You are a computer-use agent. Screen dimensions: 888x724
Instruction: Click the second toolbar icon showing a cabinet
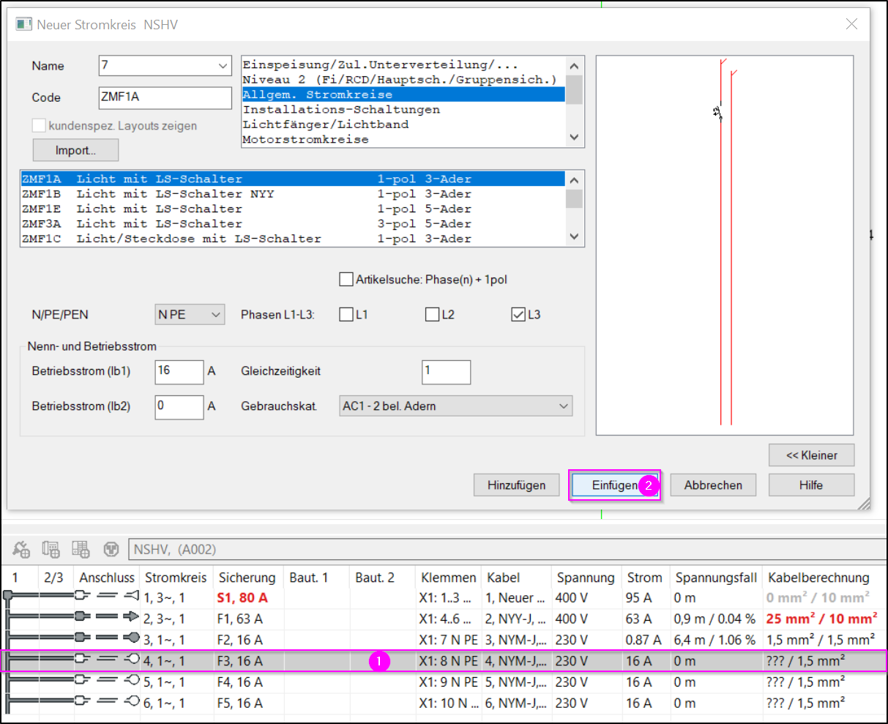pos(51,549)
